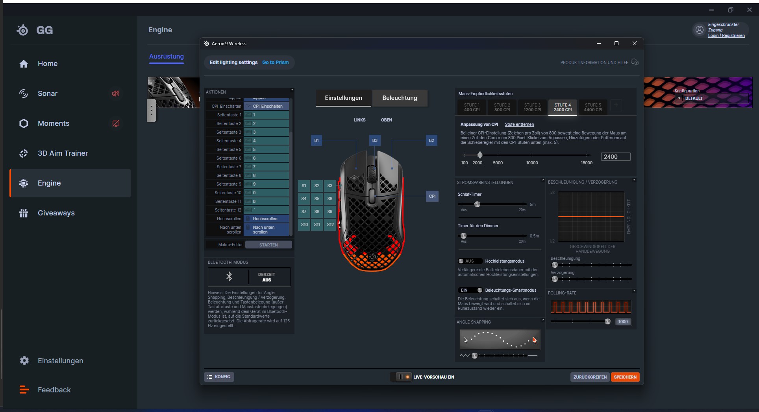
Task: Click the ZURÜCKGREIFEN button
Action: click(590, 377)
